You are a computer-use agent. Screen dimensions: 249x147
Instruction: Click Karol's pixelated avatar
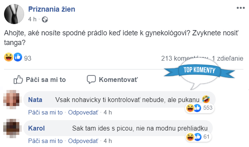pos(11,128)
